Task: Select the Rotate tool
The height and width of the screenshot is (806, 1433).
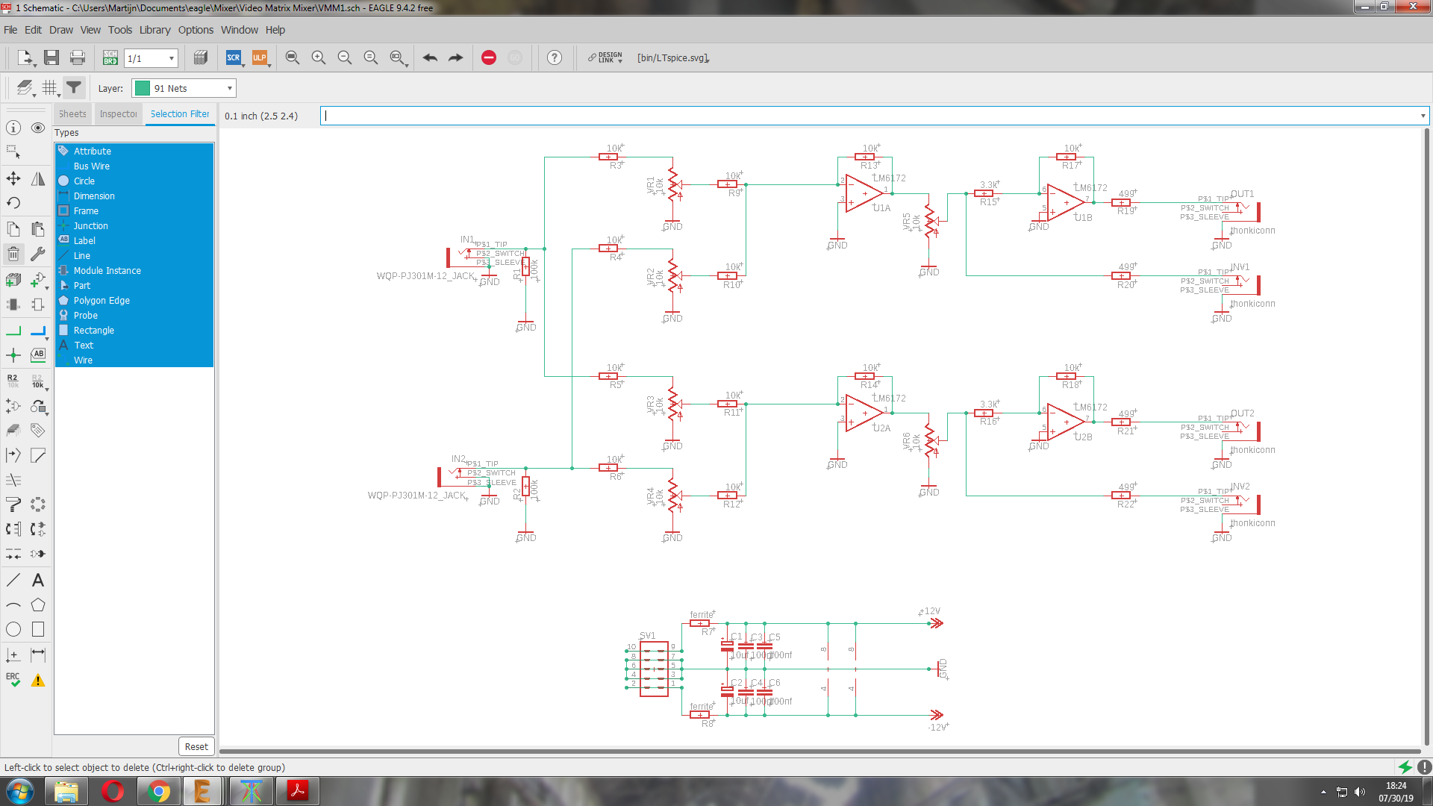Action: click(13, 202)
